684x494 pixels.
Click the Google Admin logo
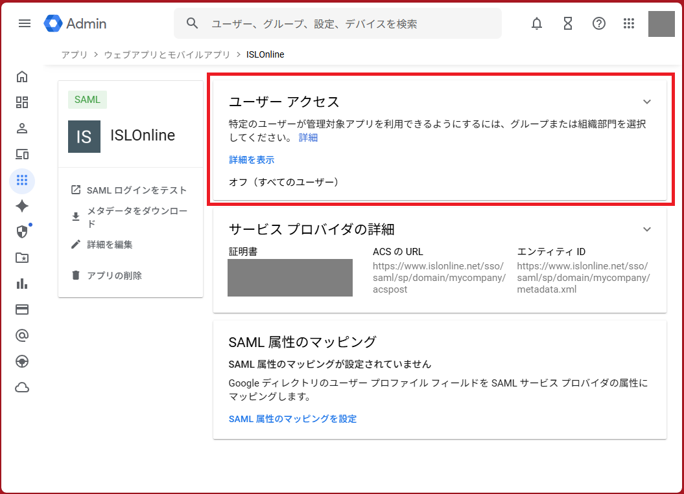coord(75,23)
